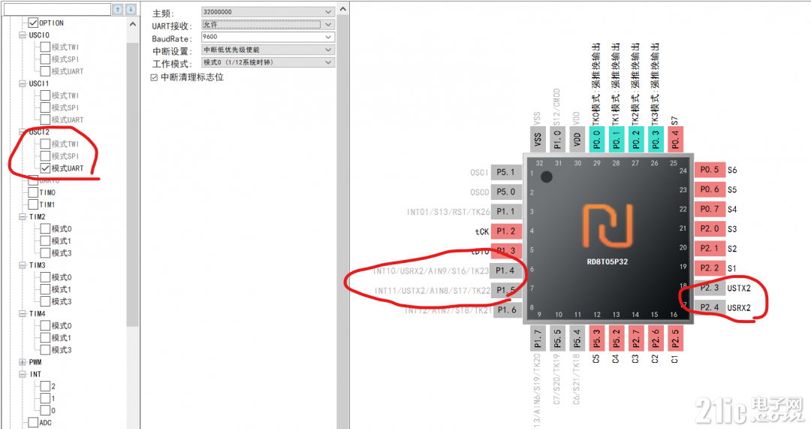Open the UART接收 dropdown
811x429 pixels.
[x=268, y=24]
